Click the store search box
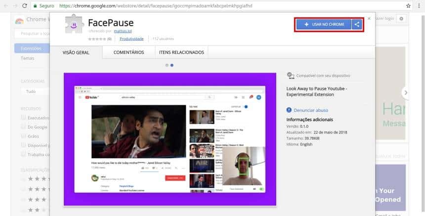 [x=32, y=34]
